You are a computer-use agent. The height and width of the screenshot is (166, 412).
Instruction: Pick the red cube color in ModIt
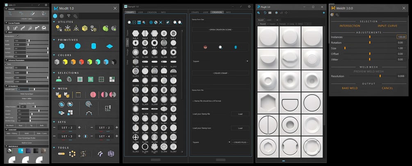82,62
